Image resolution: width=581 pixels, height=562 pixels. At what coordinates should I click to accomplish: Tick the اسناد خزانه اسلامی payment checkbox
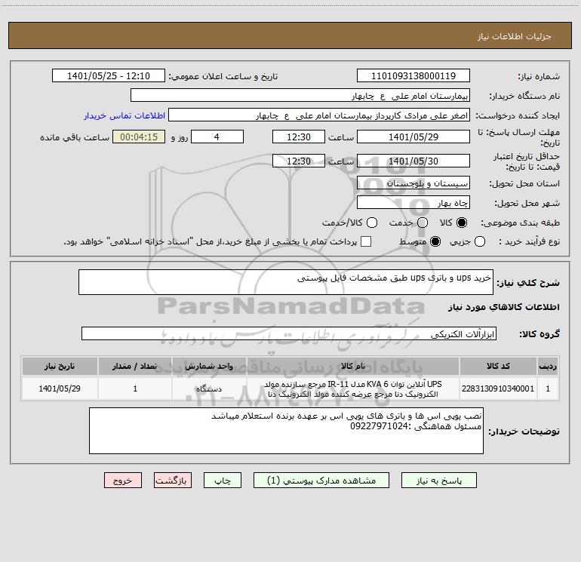[x=366, y=241]
